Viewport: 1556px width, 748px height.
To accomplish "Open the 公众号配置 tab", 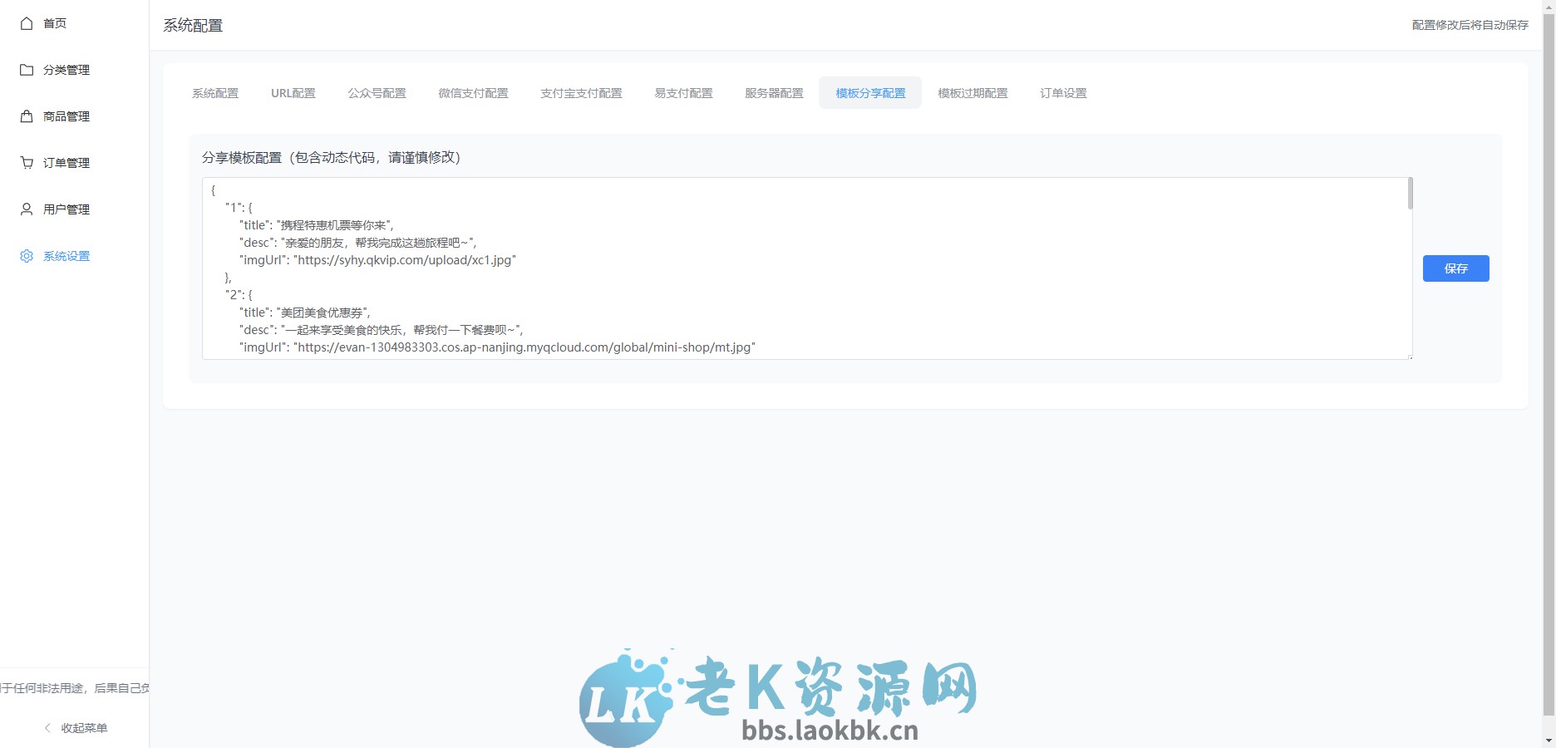I will click(377, 93).
